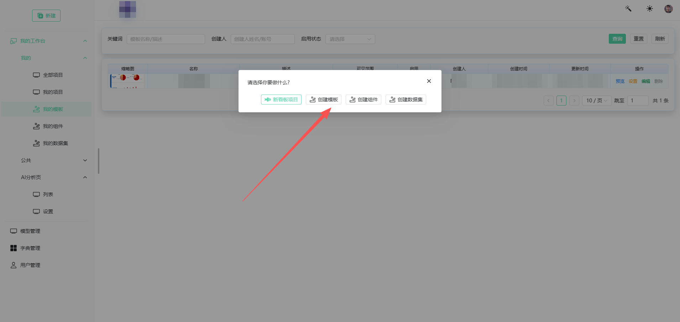This screenshot has width=680, height=322.
Task: Choose 创建组件 in dialog
Action: point(363,100)
